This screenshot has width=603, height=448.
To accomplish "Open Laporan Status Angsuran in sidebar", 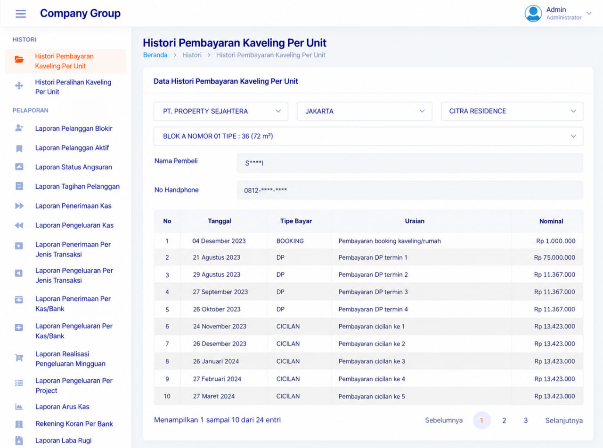I will pyautogui.click(x=73, y=167).
